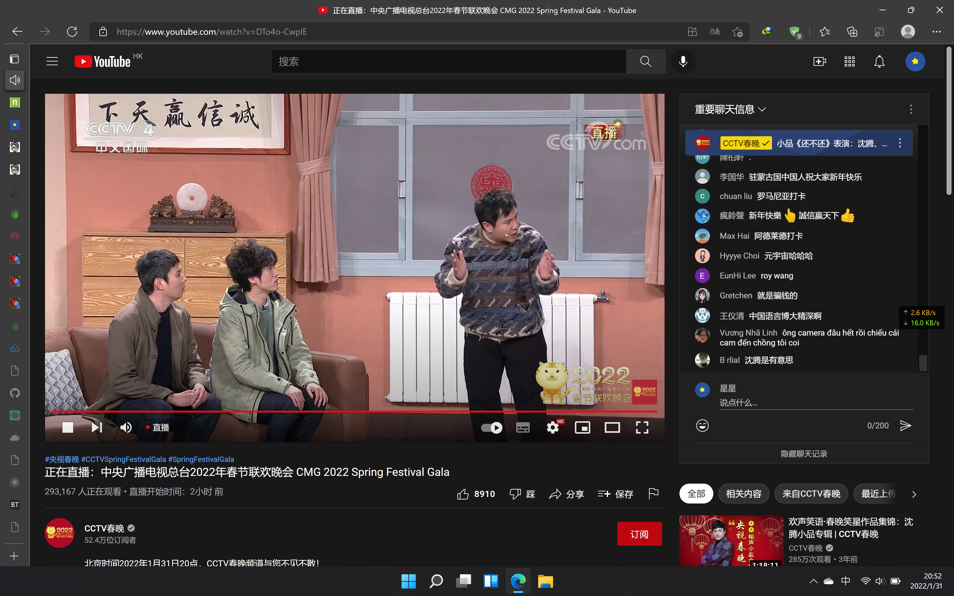This screenshot has height=596, width=954.
Task: Stop the live video playback
Action: click(x=68, y=427)
